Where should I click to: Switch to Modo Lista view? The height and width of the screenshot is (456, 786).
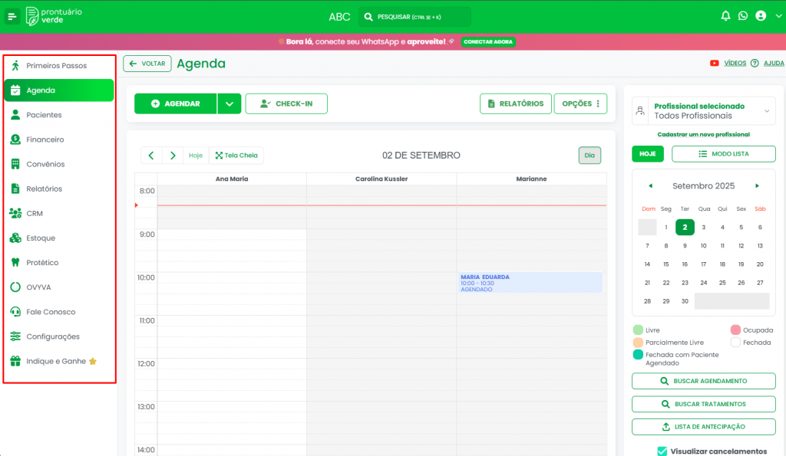[723, 154]
